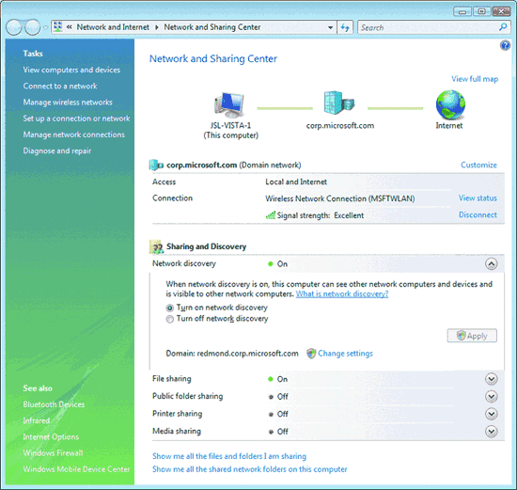Screen dimensions: 517x490
Task: Expand the Printer sharing section
Action: pyautogui.click(x=492, y=414)
